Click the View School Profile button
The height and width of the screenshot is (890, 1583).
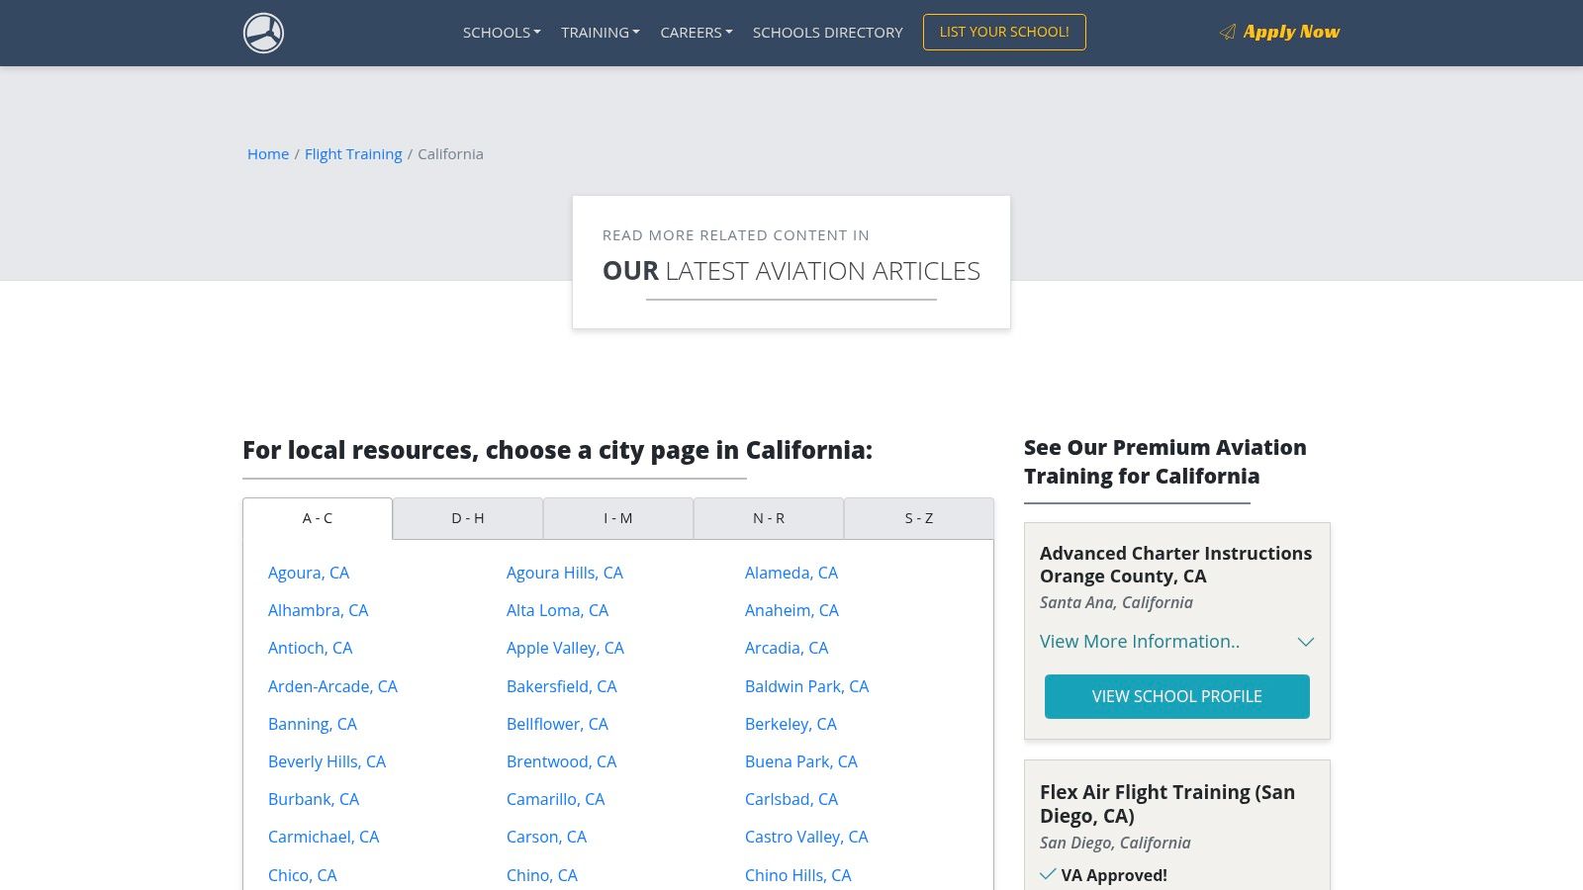click(x=1177, y=696)
